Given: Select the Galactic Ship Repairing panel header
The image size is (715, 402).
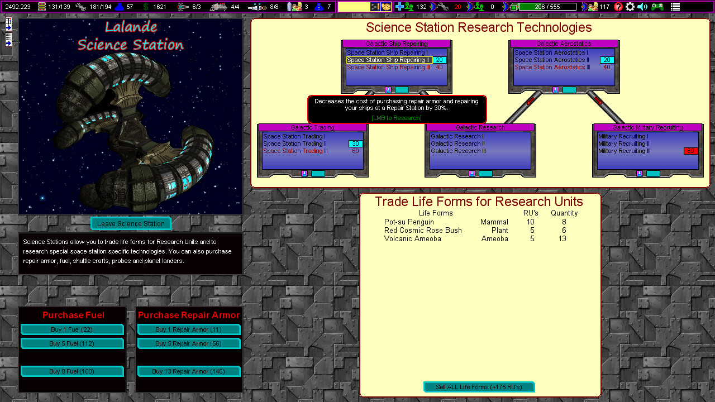Looking at the screenshot, I should pyautogui.click(x=396, y=43).
